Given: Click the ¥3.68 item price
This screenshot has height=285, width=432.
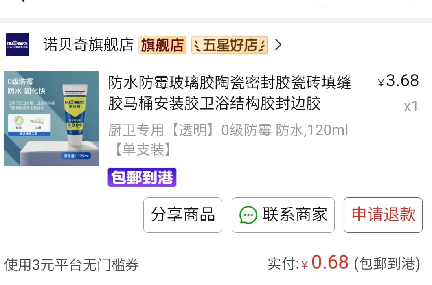Looking at the screenshot, I should [399, 81].
